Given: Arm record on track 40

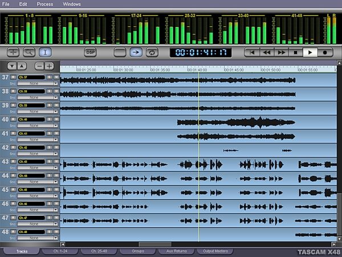Looking at the screenshot, I should (13, 119).
